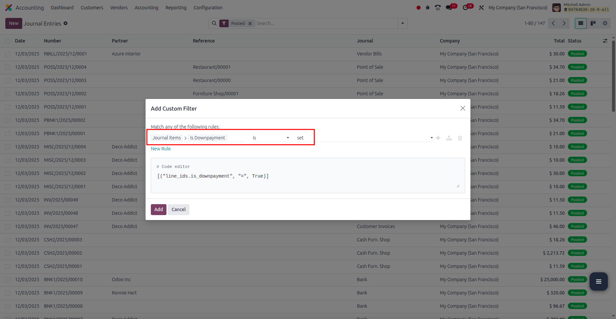Open the activities clock icon with 28 badge
Viewport: 616px width, 319px height.
[x=465, y=8]
